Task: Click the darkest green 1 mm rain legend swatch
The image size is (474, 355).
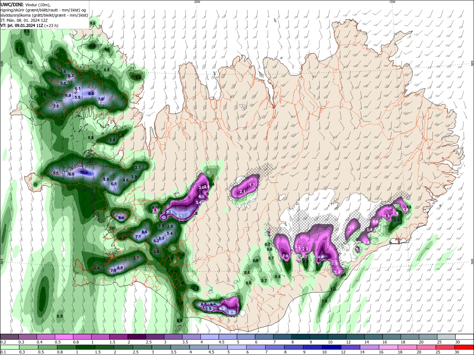Action: pos(86,347)
